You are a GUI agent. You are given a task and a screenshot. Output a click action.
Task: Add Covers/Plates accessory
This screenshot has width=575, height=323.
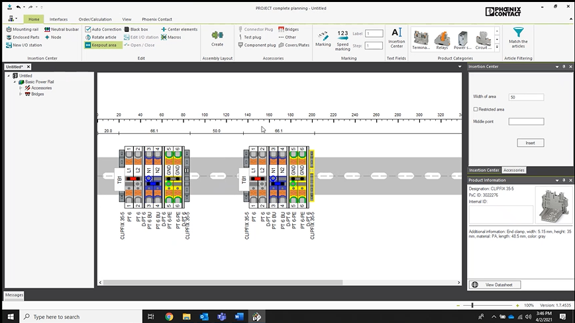pyautogui.click(x=294, y=45)
